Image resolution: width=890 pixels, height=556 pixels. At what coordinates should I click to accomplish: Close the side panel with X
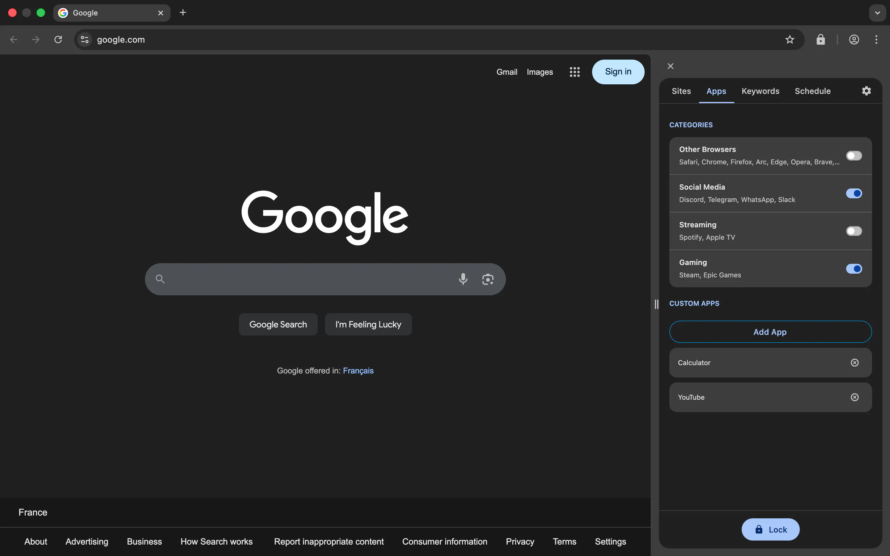pyautogui.click(x=671, y=66)
